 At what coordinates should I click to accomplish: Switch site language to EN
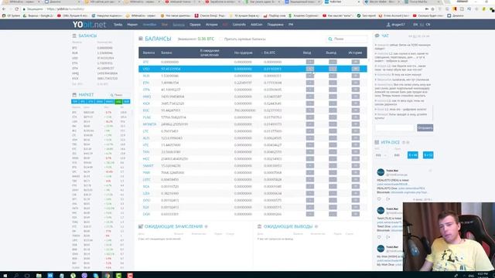pos(415,25)
